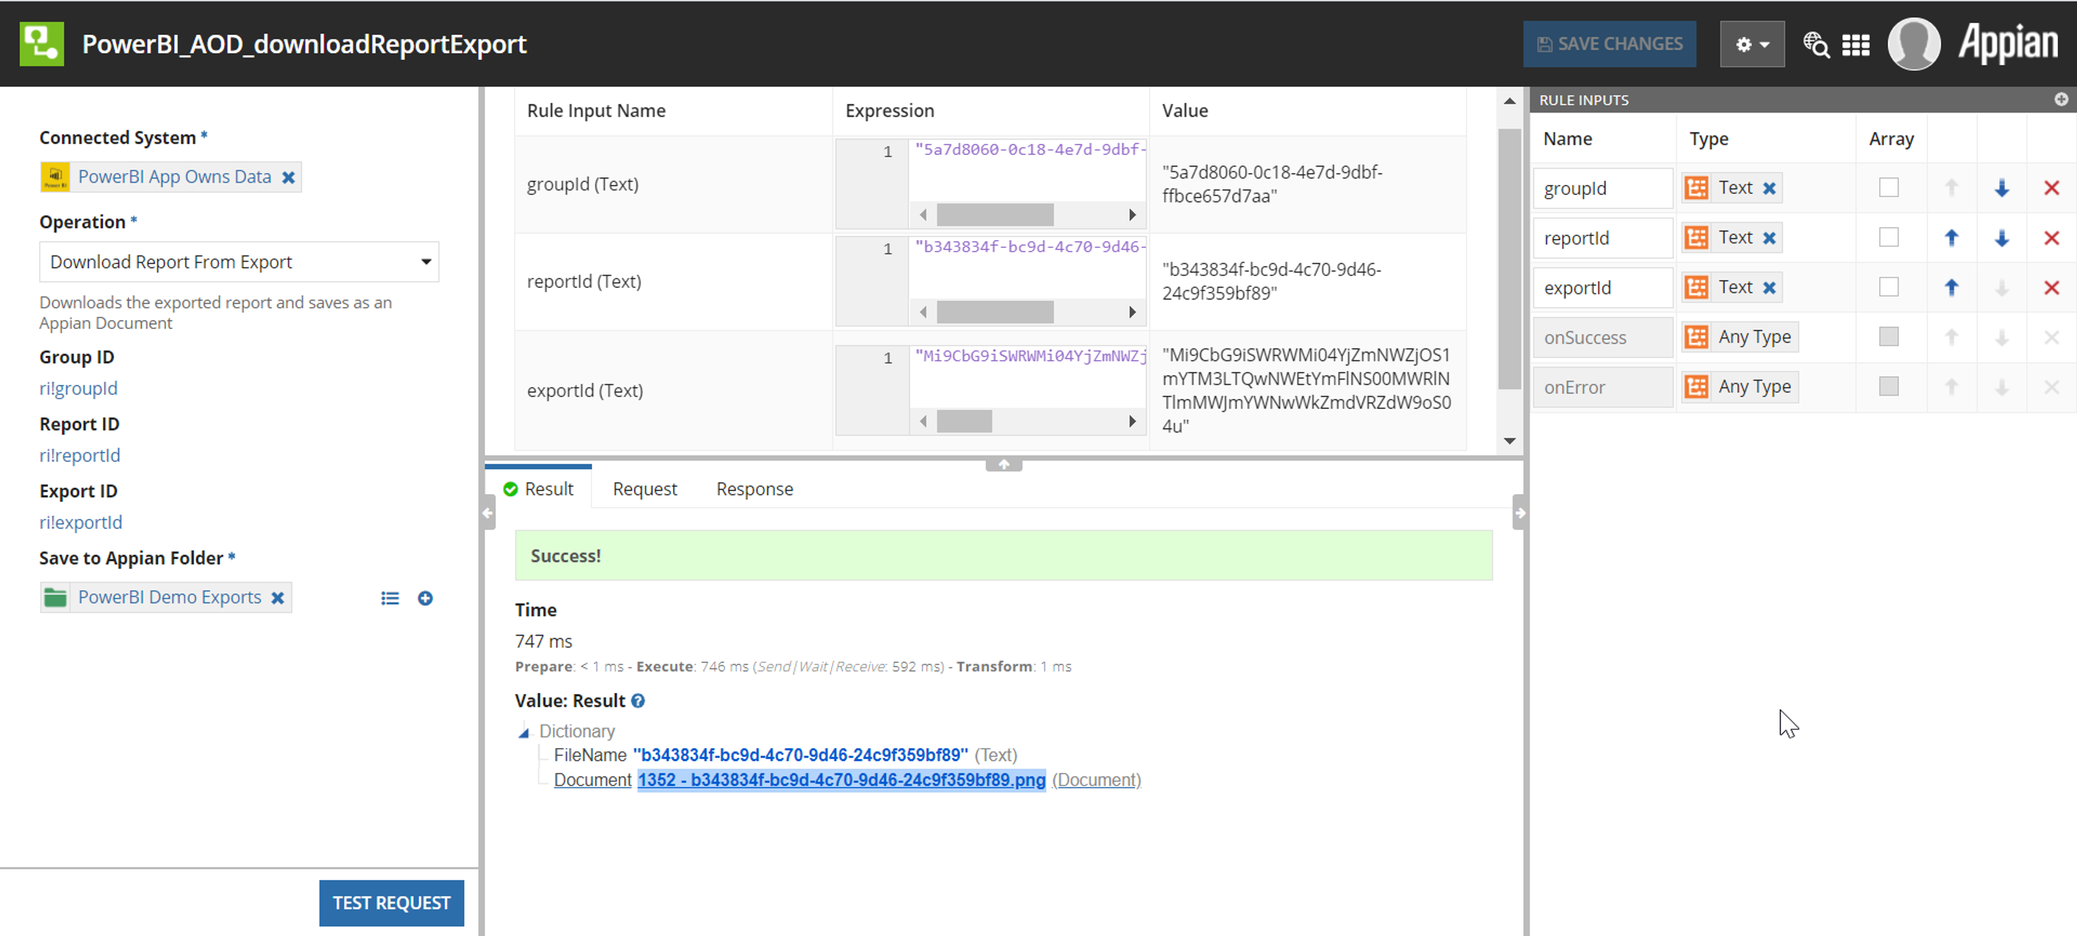Image resolution: width=2077 pixels, height=936 pixels.
Task: Delete the groupId rule input
Action: pyautogui.click(x=2051, y=189)
